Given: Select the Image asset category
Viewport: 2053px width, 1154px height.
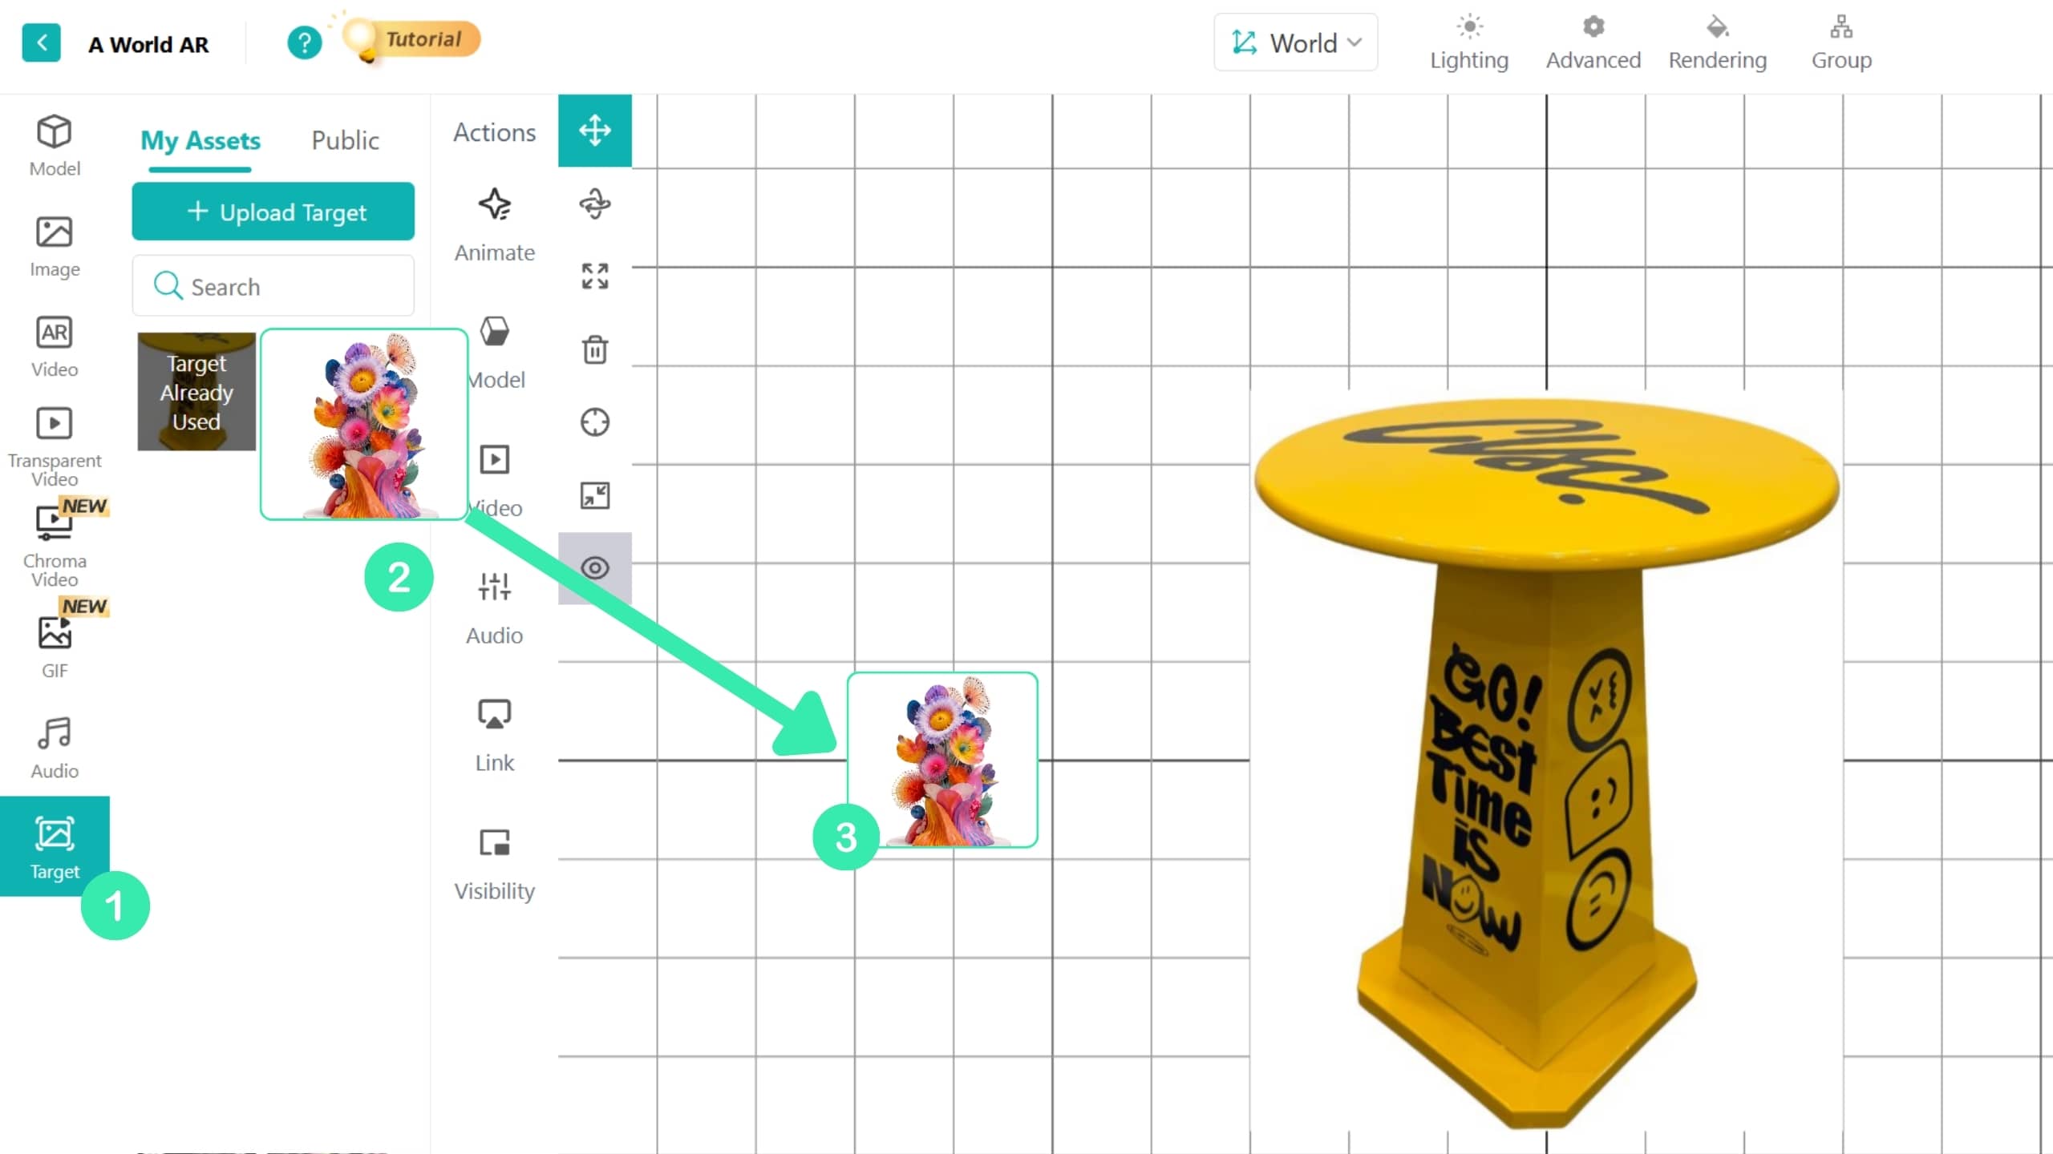Looking at the screenshot, I should 55,246.
